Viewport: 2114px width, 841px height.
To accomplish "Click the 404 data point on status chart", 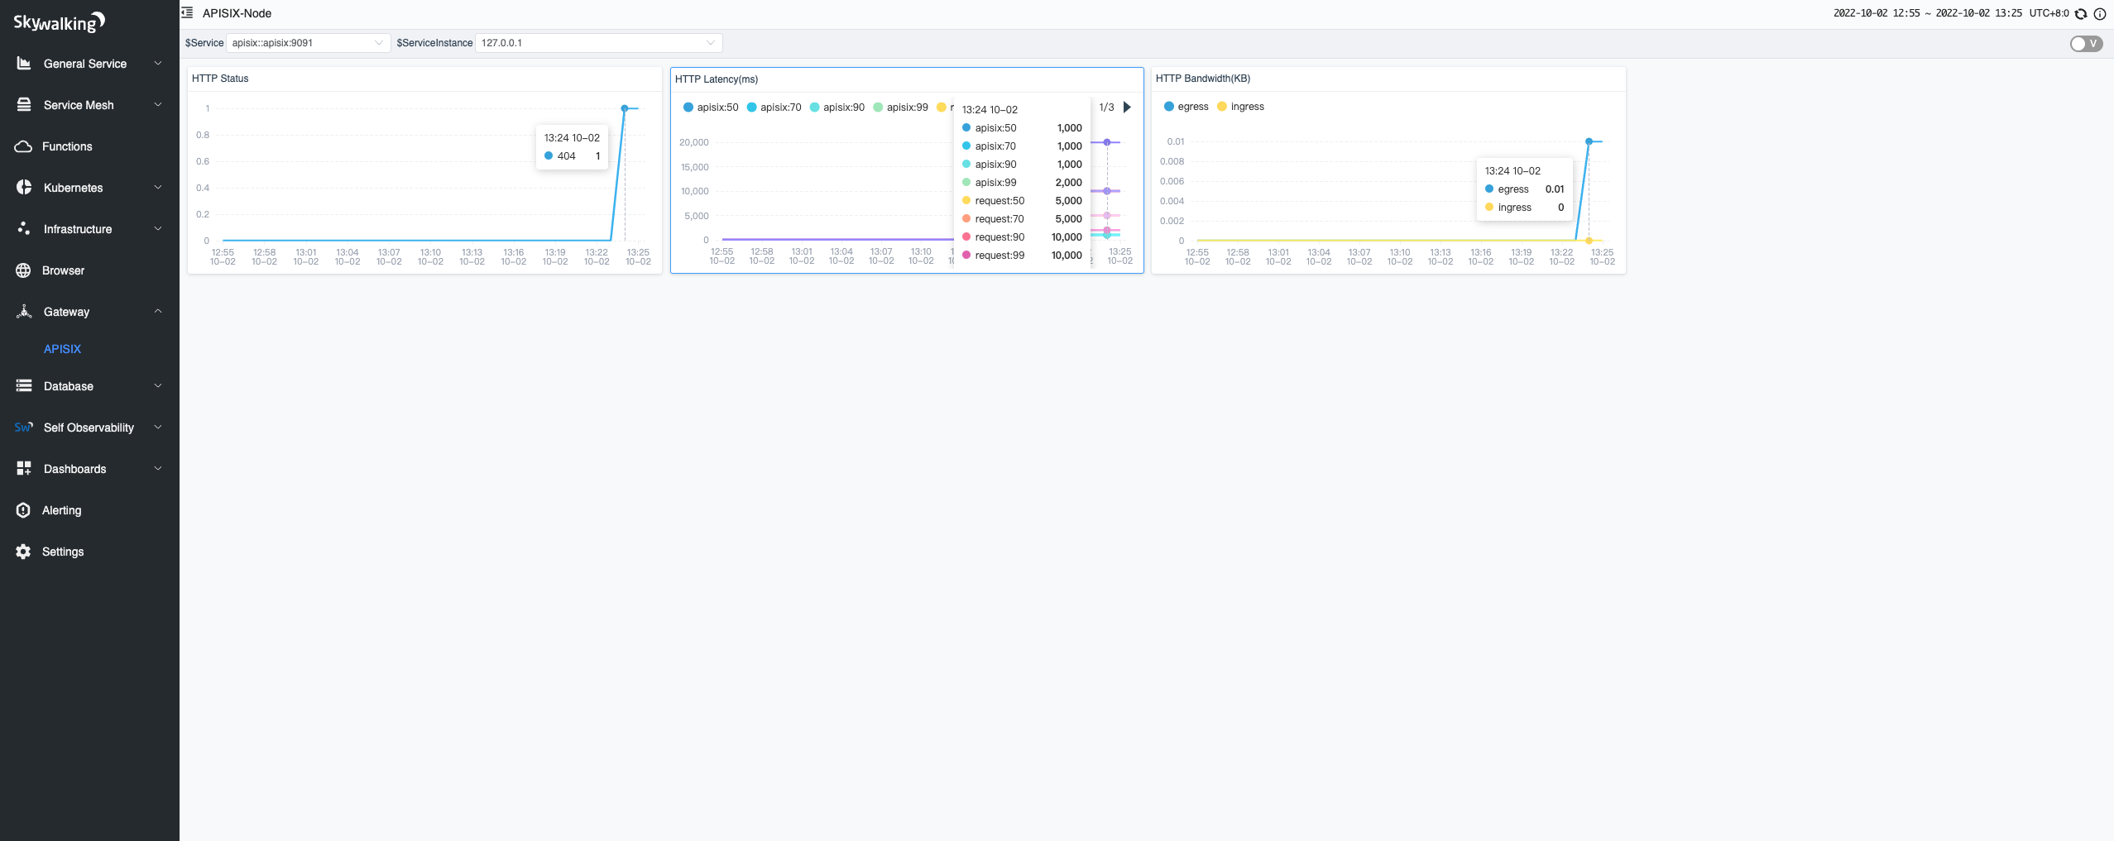I will tap(625, 108).
